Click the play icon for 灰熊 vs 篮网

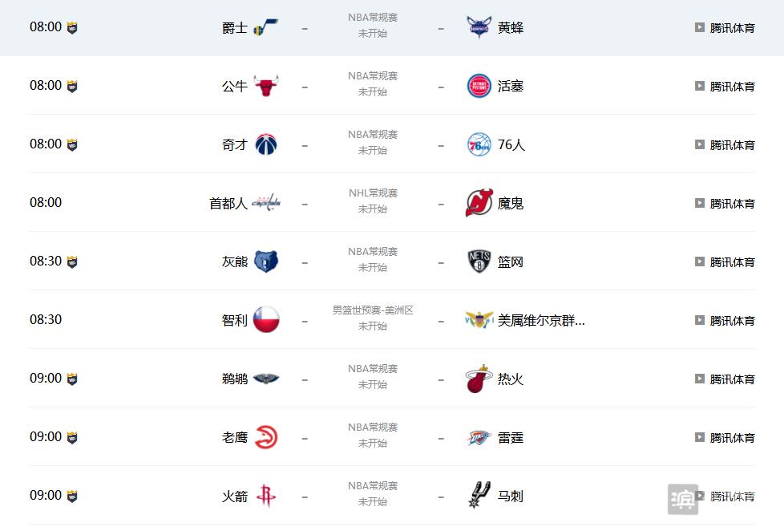pos(700,261)
